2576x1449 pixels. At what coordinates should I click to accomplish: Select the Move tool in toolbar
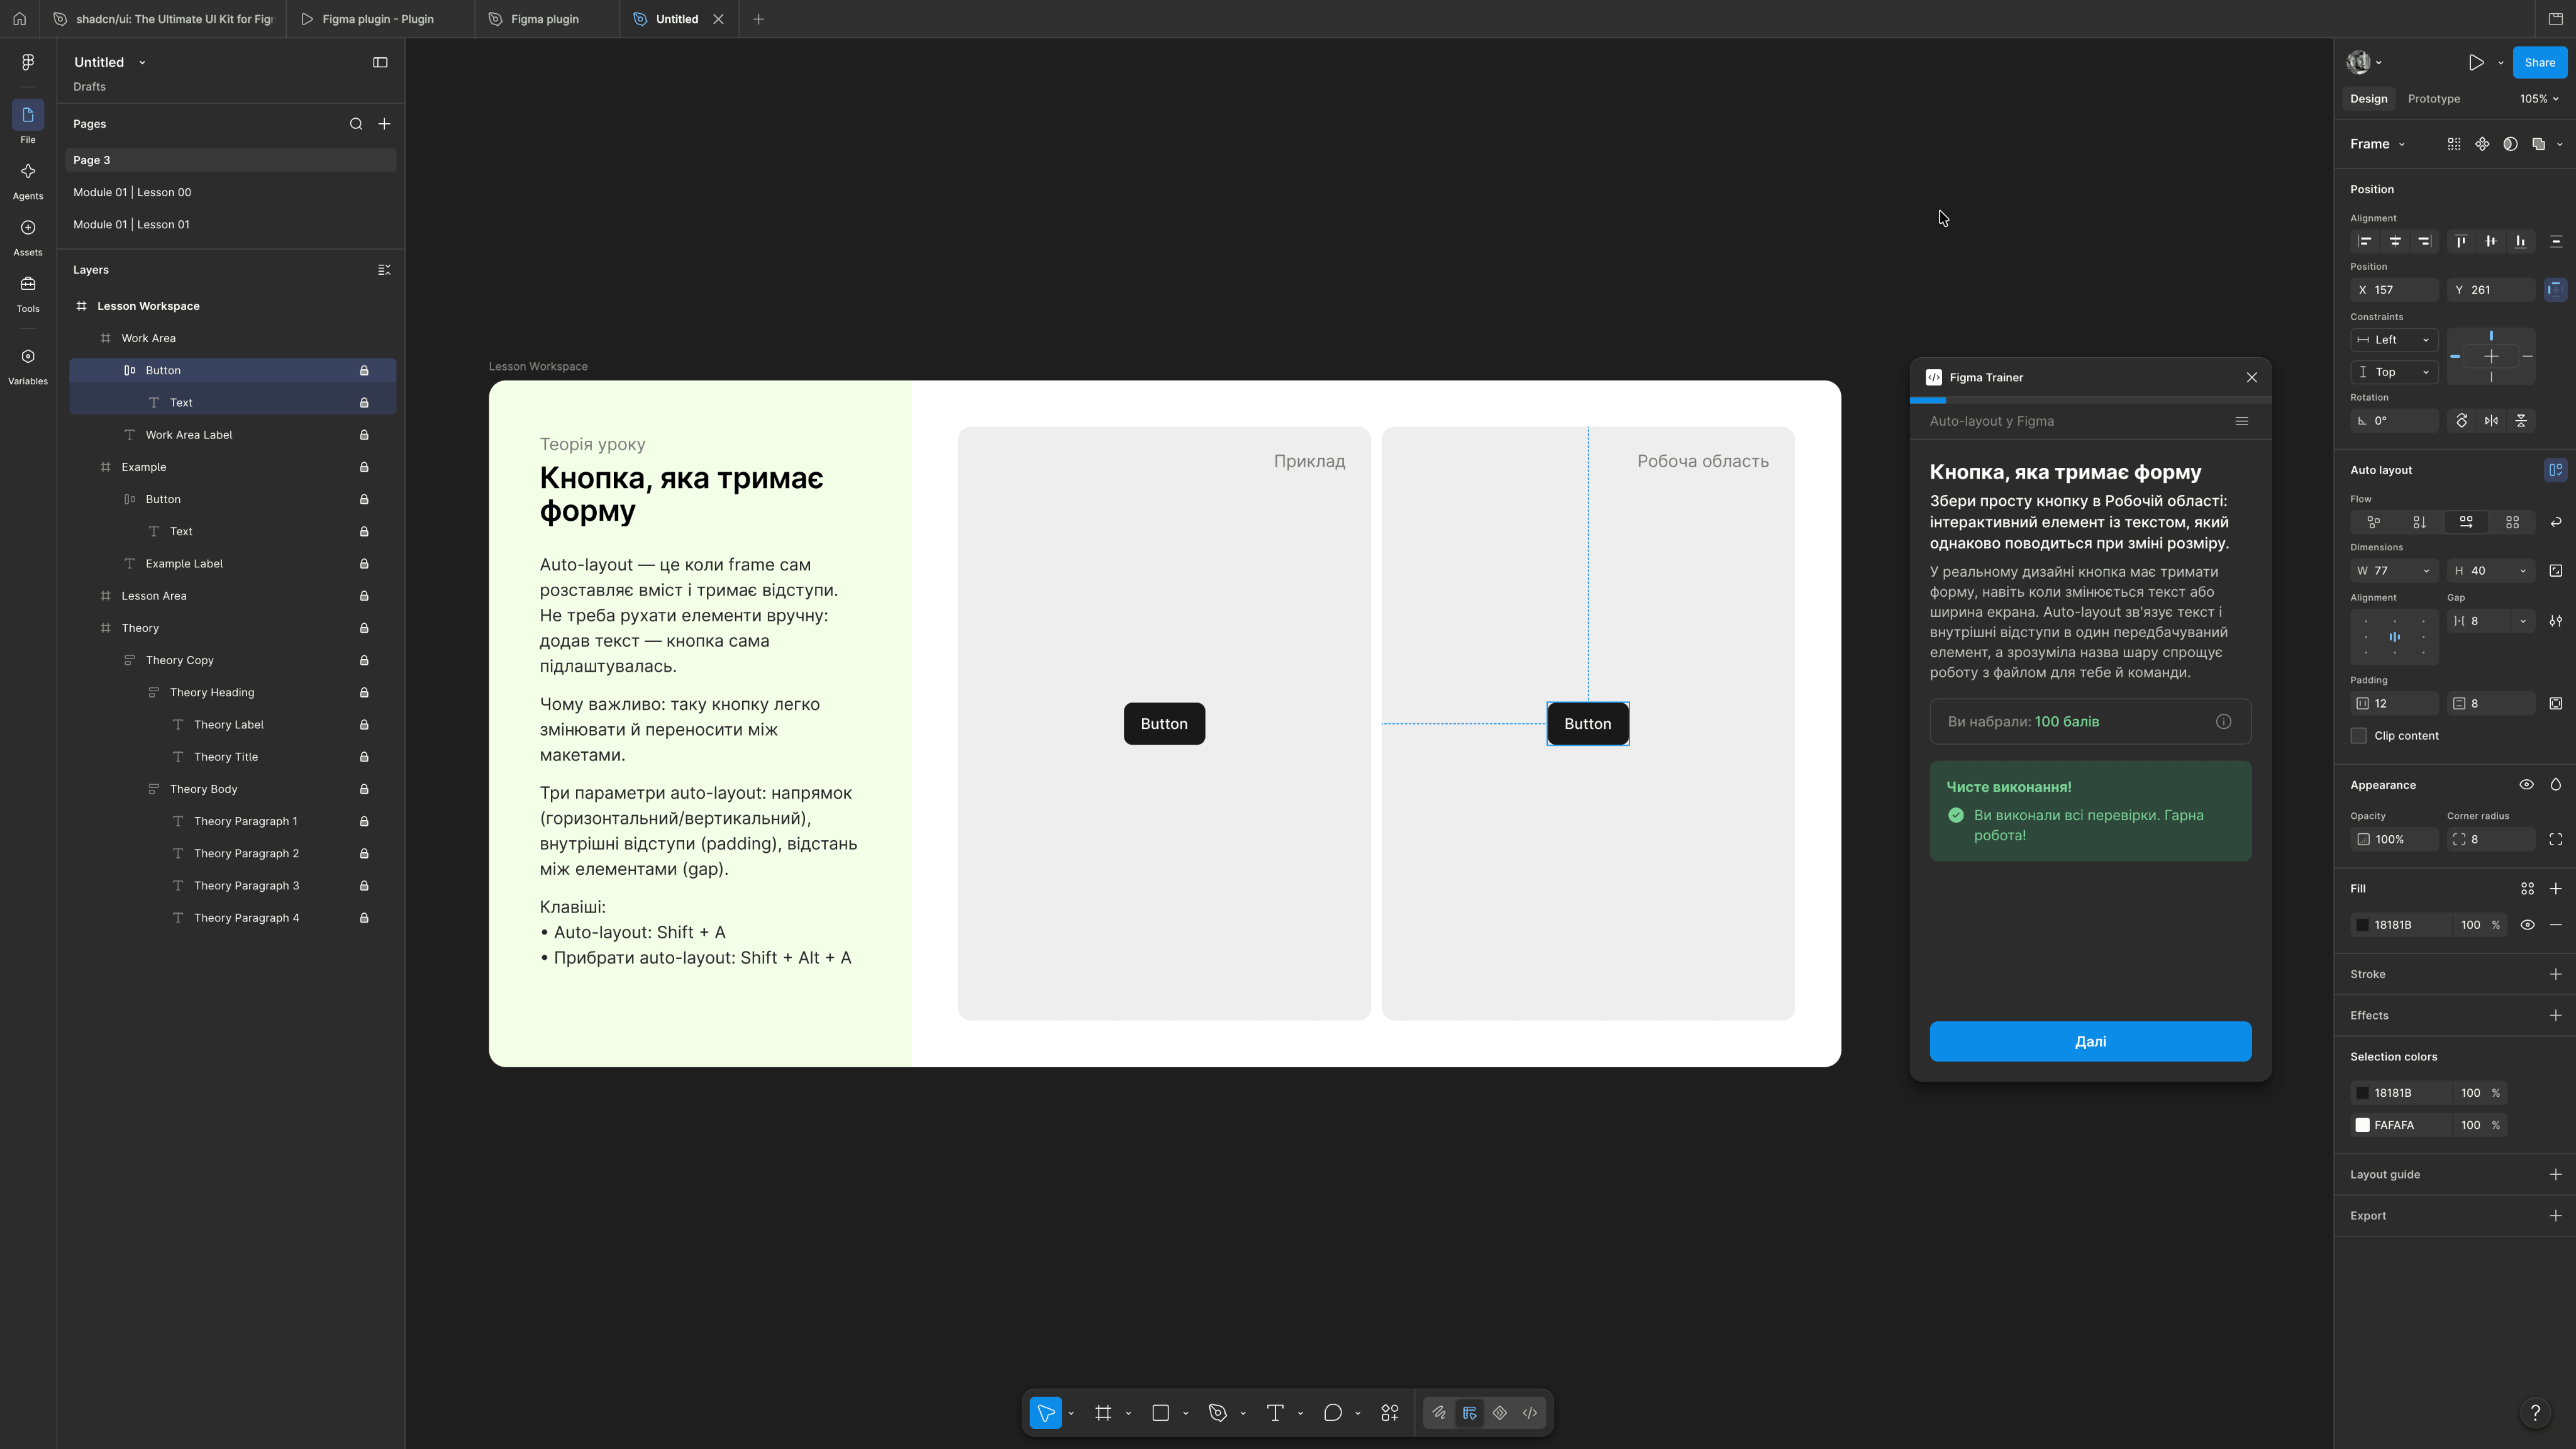[x=1046, y=1413]
